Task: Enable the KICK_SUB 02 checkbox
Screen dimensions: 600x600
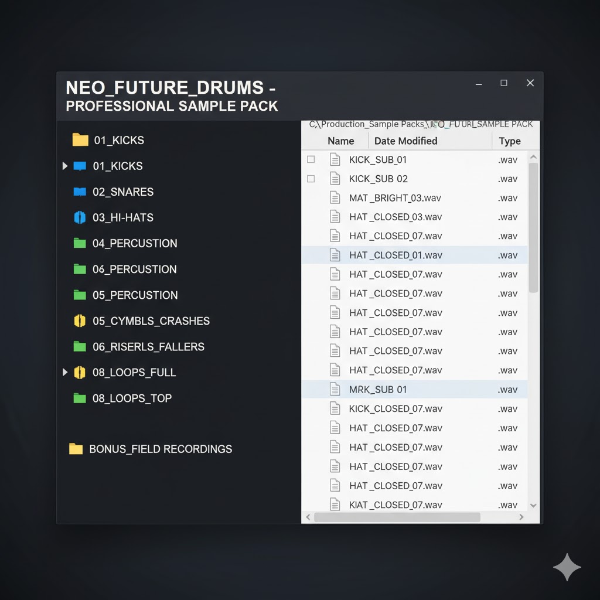Action: [x=311, y=178]
